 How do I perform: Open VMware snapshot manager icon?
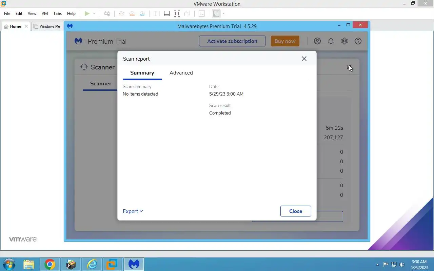pyautogui.click(x=142, y=14)
